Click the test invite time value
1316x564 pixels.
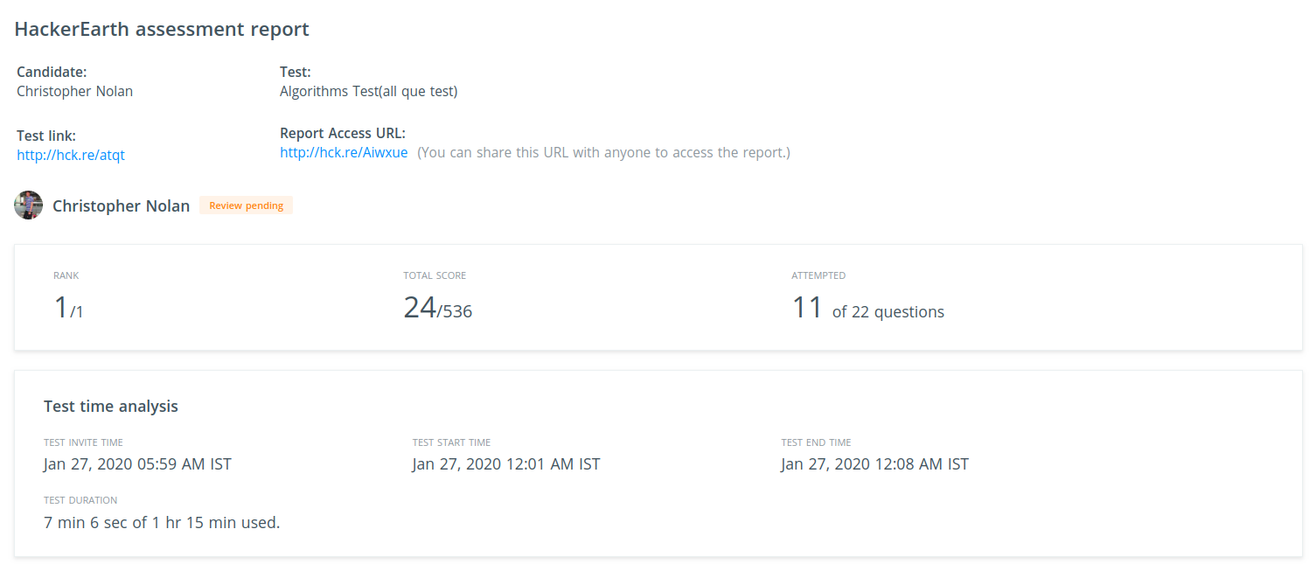(137, 463)
